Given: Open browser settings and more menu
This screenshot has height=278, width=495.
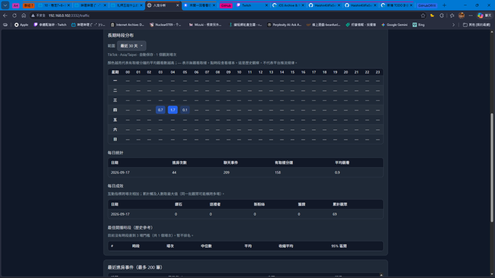Looking at the screenshot, I should click(470, 15).
